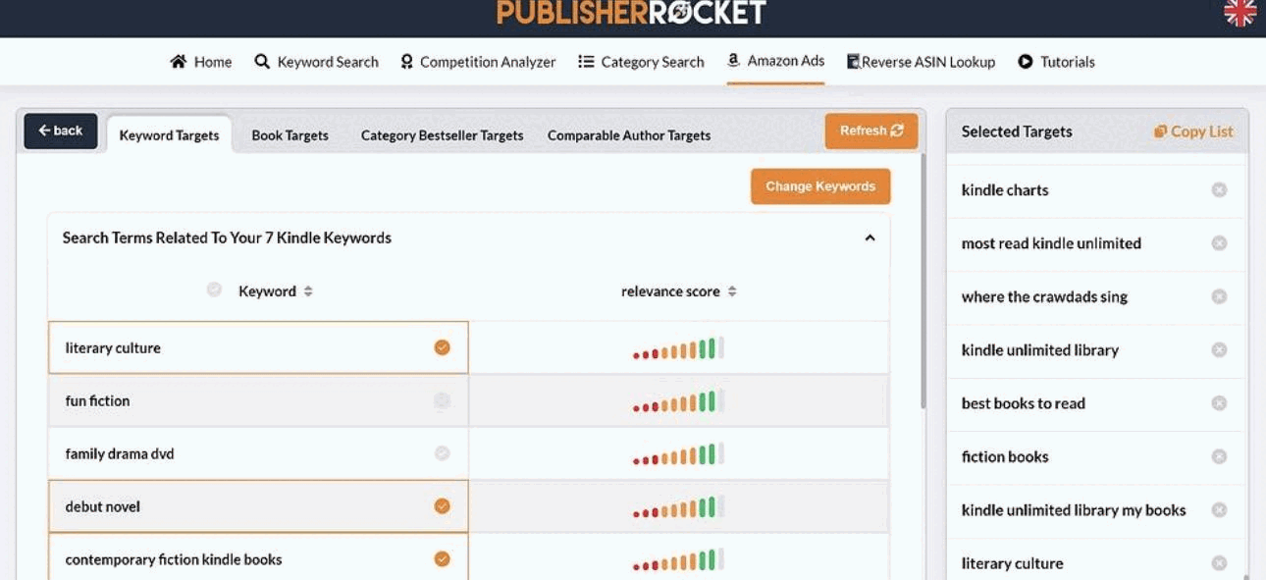Remove kindle unlimited library my books target
1266x580 pixels.
click(1219, 510)
